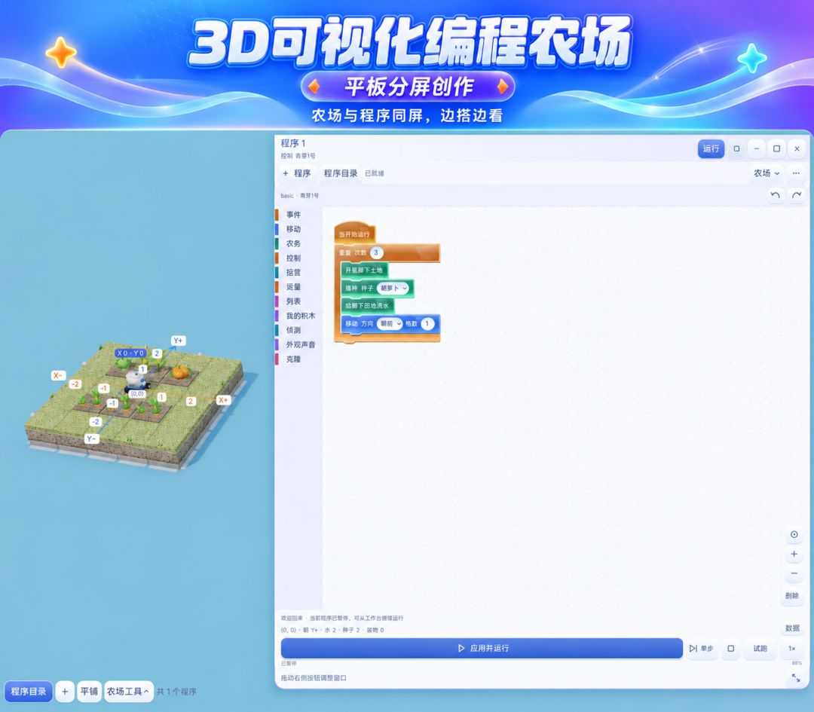This screenshot has width=814, height=712.
Task: Select the 运量 block category
Action: coord(293,287)
